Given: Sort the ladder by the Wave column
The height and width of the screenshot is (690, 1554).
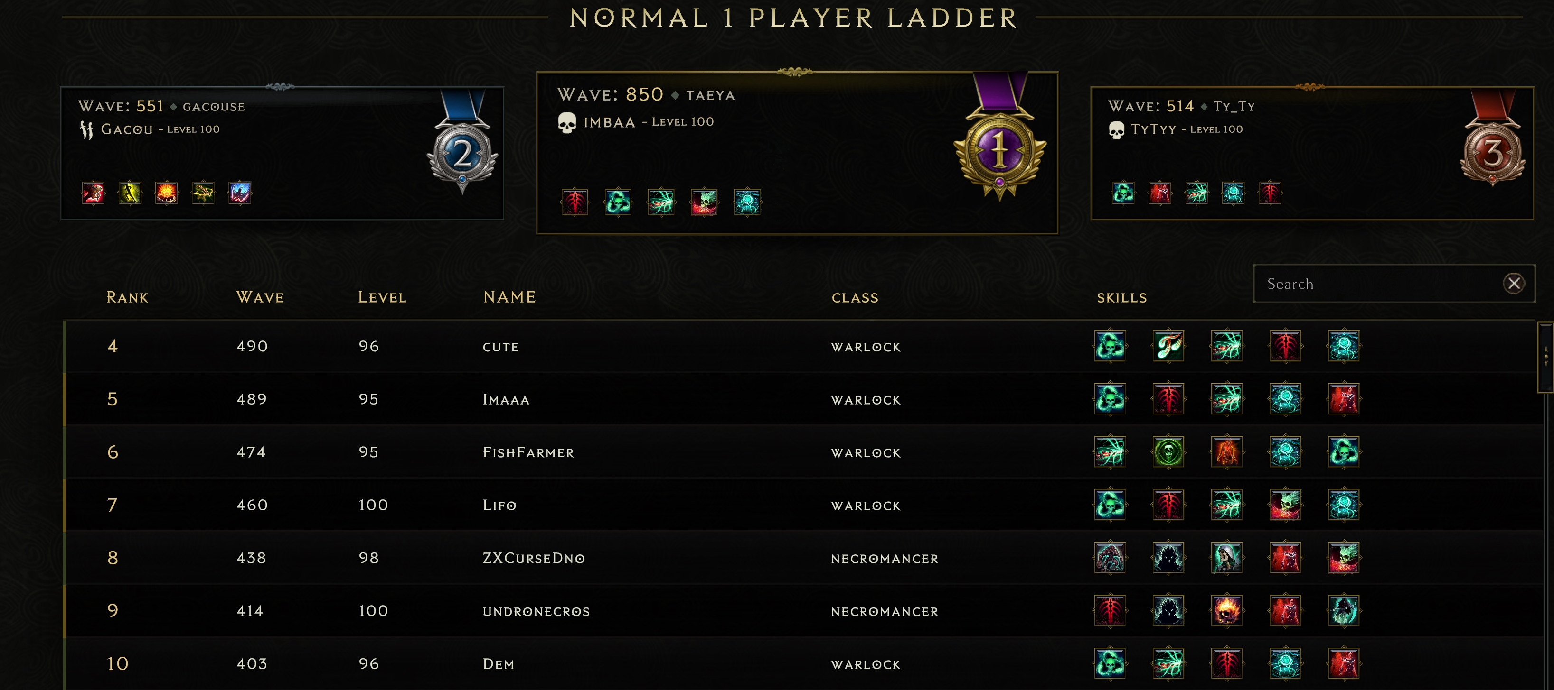Looking at the screenshot, I should click(259, 297).
